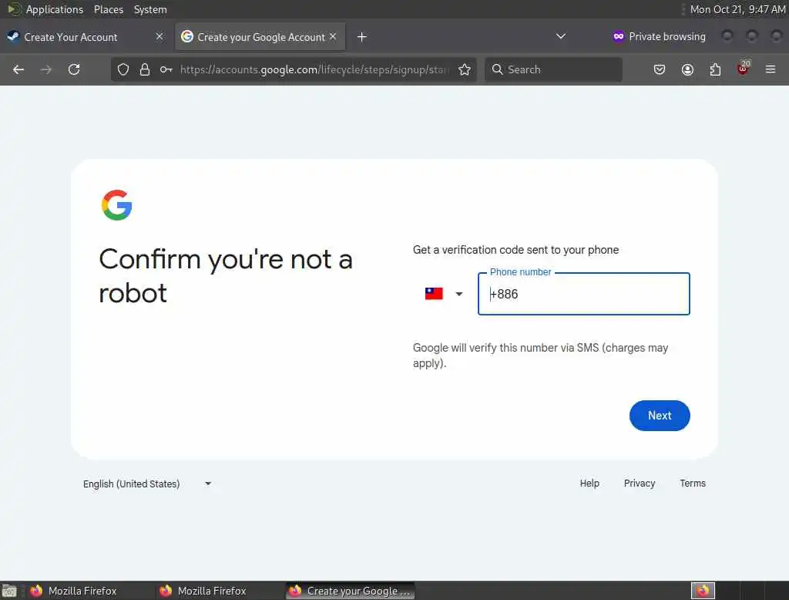
Task: Switch to the Create Your Account tab
Action: click(x=86, y=37)
